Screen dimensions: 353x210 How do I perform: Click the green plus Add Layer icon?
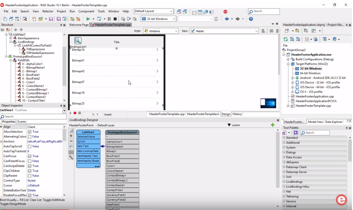coord(273,125)
